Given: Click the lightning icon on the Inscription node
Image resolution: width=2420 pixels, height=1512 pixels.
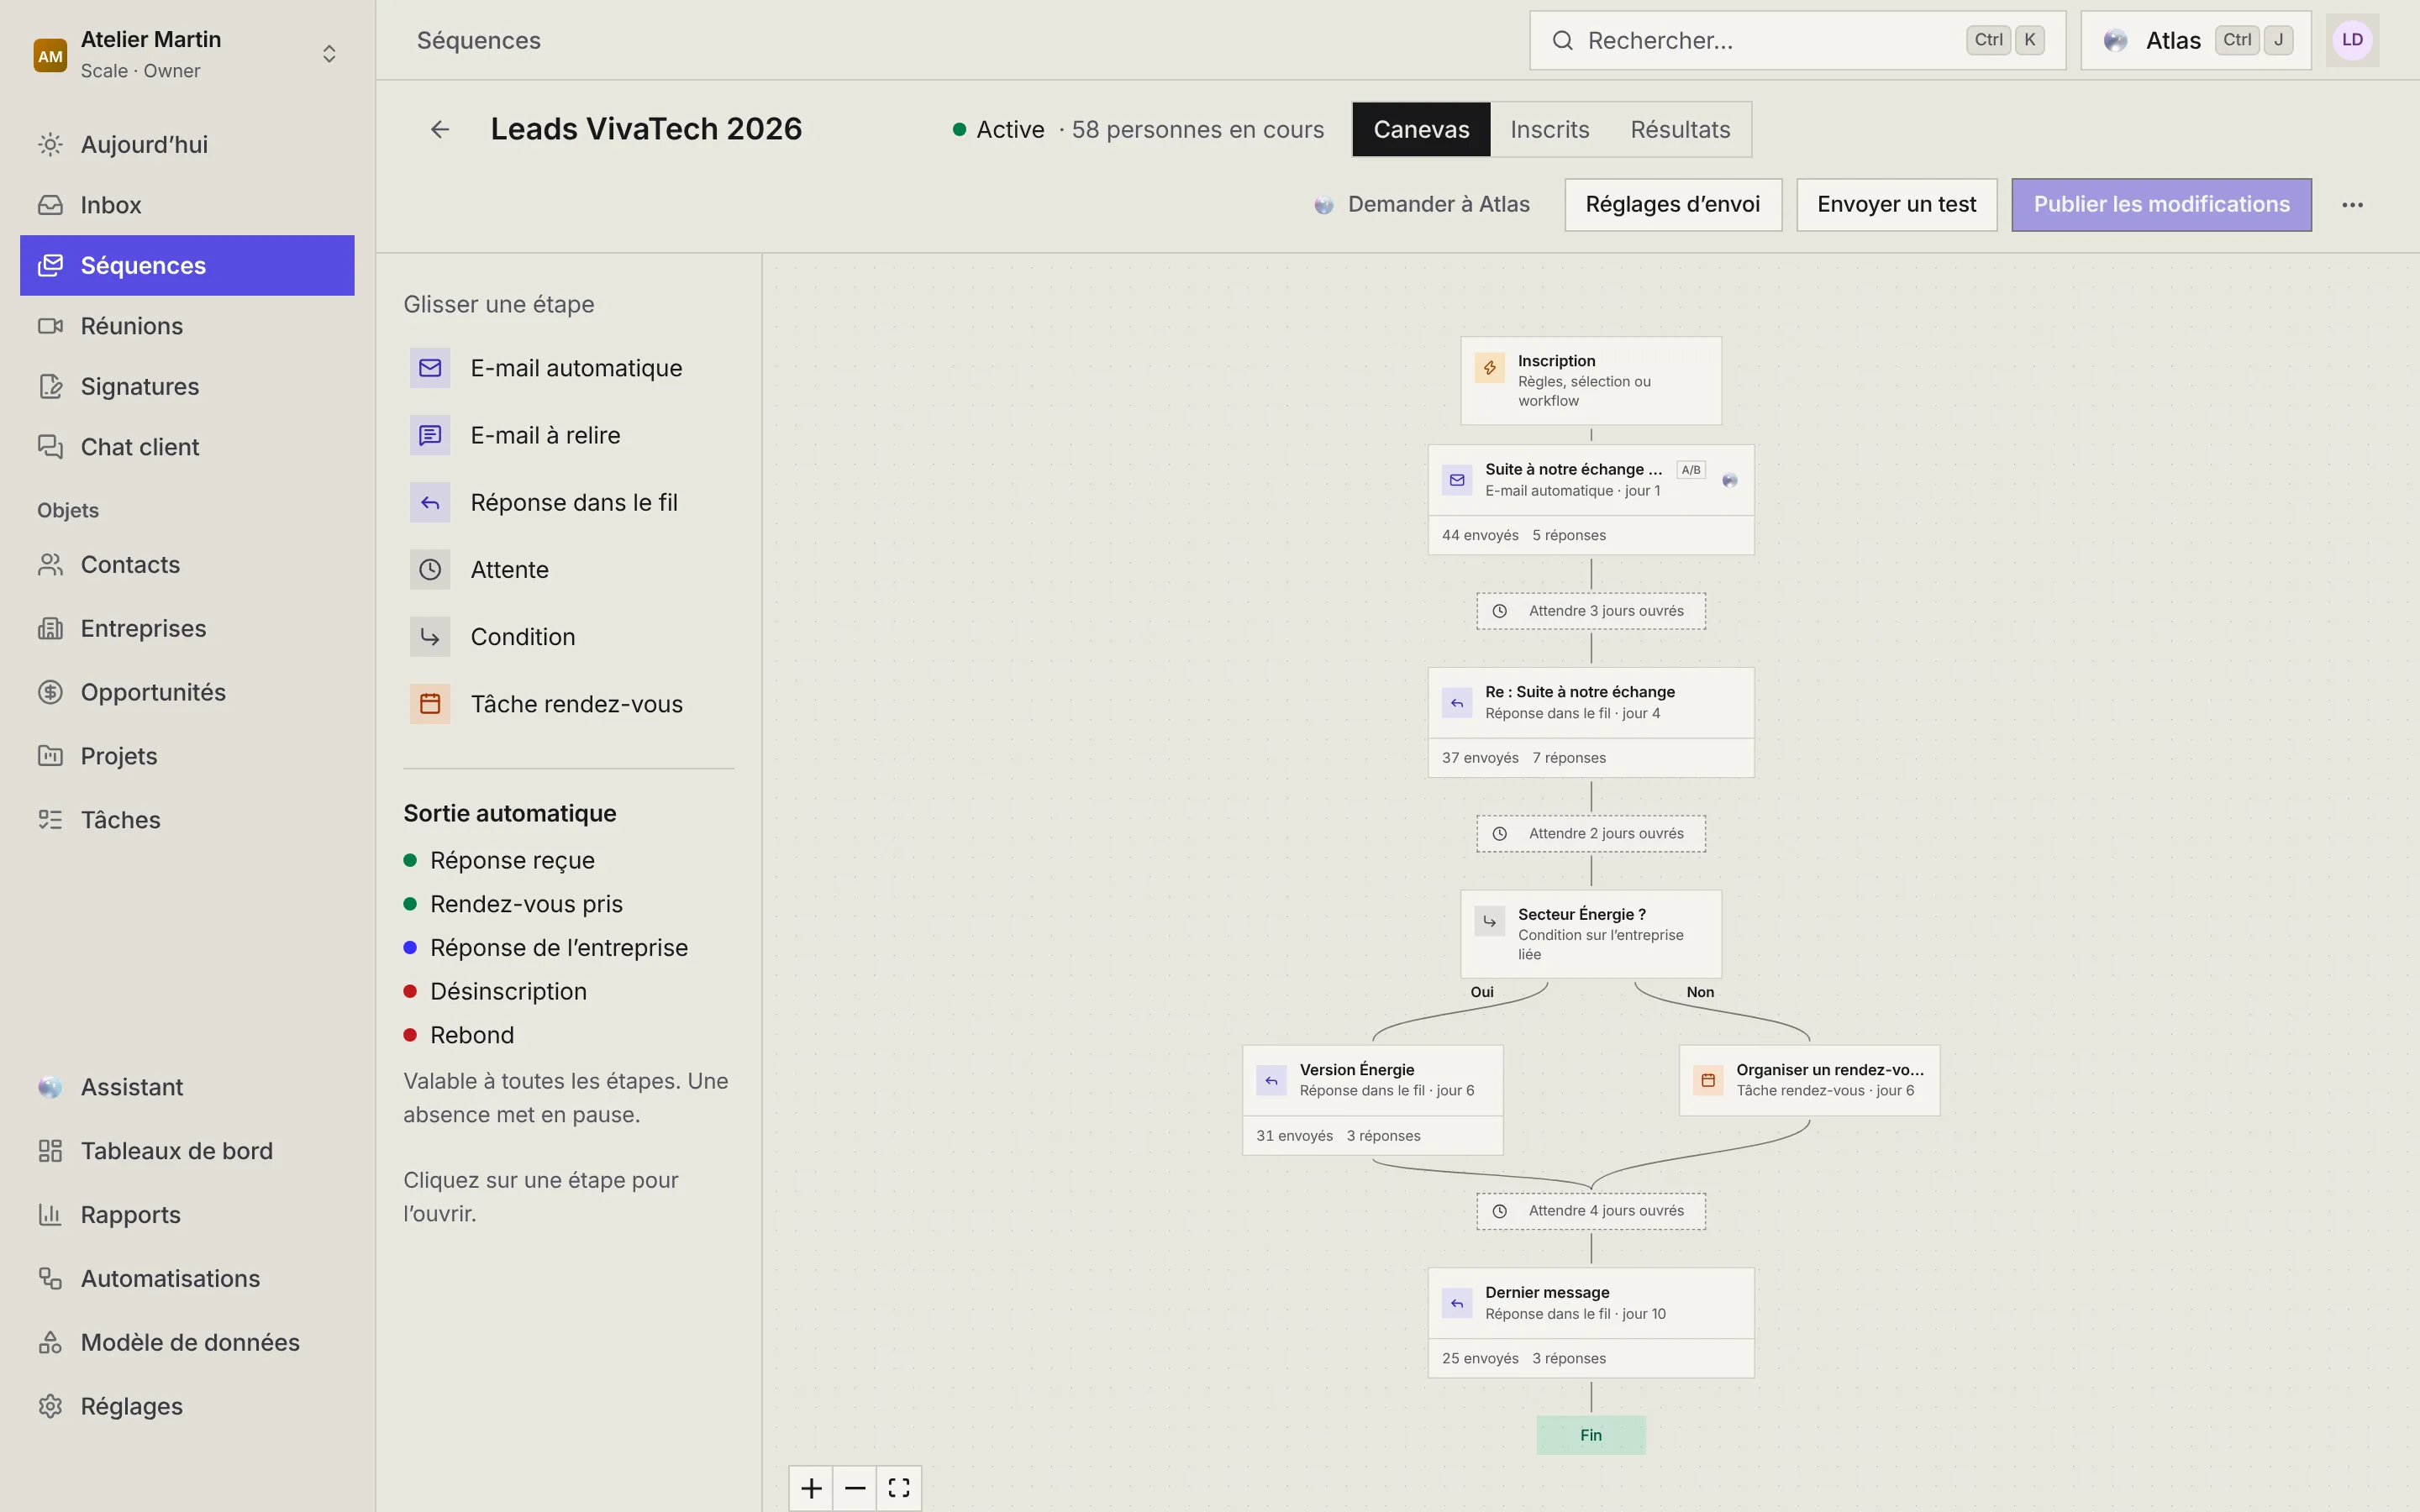Looking at the screenshot, I should click(1490, 368).
